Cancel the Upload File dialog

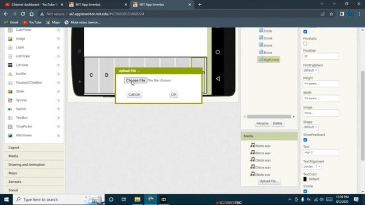[135, 95]
